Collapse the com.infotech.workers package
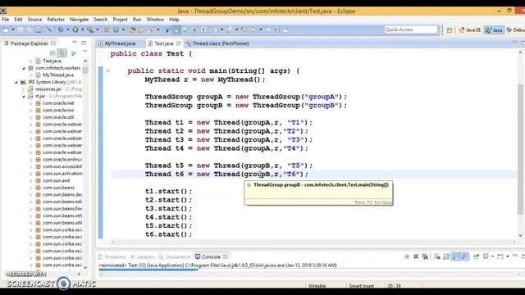Screen dimensions: 525x295 point(24,68)
